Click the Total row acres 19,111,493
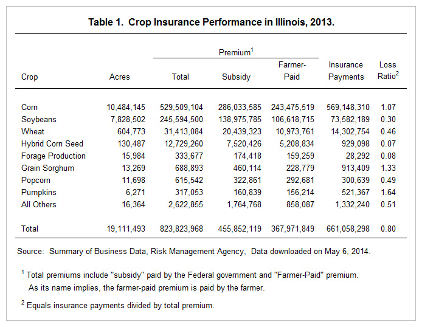This screenshot has width=422, height=327. point(126,229)
